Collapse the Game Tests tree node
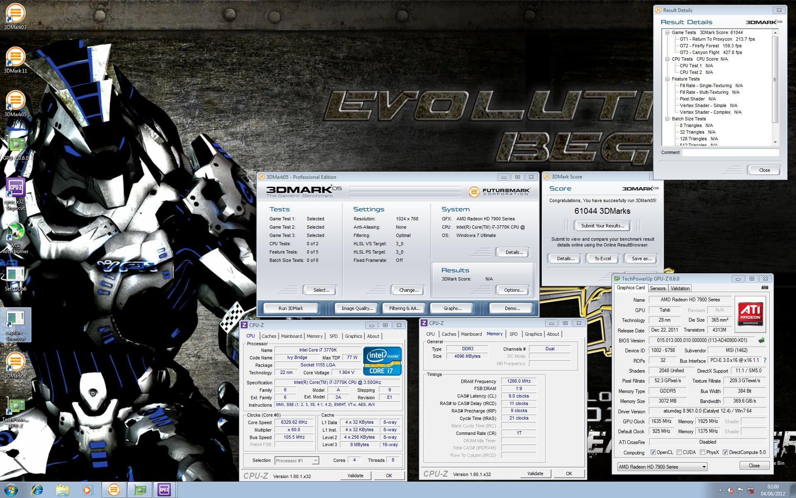Viewport: 796px width, 498px height. click(667, 32)
